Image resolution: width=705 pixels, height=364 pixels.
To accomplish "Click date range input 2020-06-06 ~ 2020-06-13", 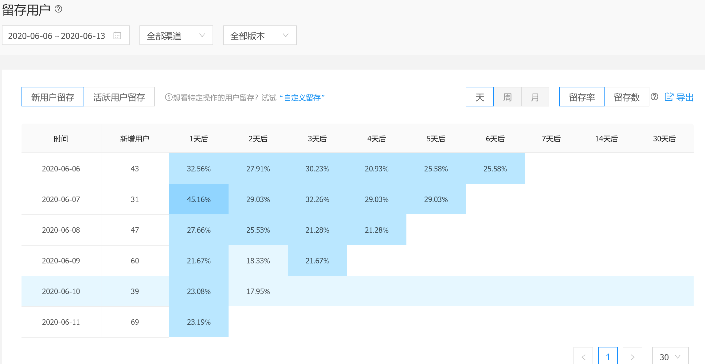I will coord(57,36).
